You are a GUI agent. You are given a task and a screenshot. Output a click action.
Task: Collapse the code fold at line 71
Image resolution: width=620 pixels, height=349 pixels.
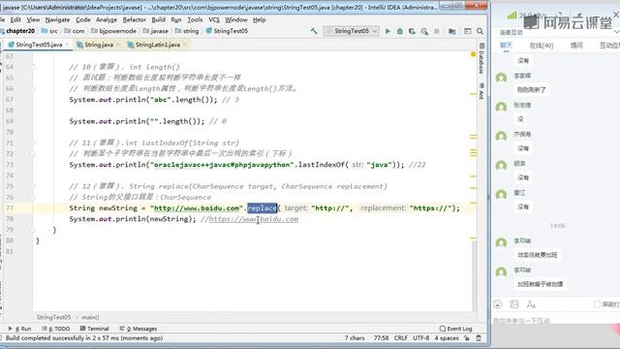pyautogui.click(x=33, y=143)
